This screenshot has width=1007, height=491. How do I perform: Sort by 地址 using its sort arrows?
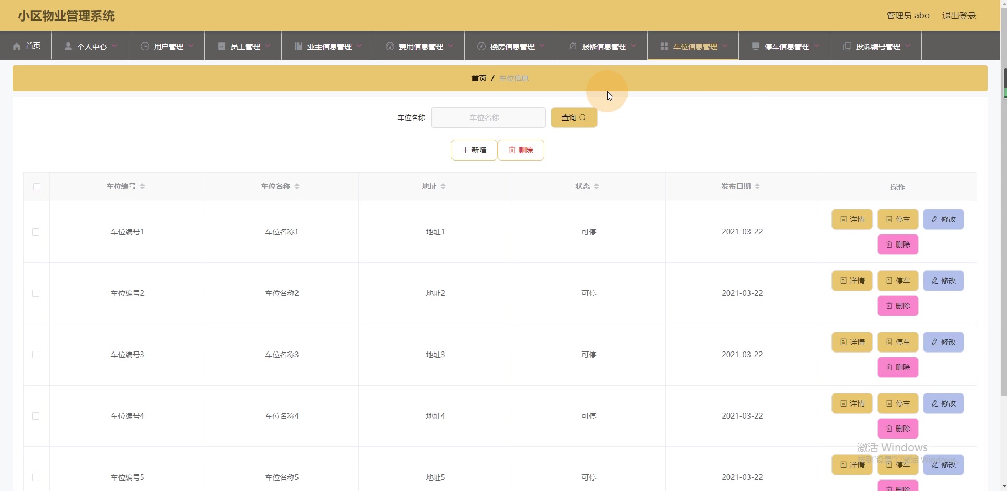[443, 186]
